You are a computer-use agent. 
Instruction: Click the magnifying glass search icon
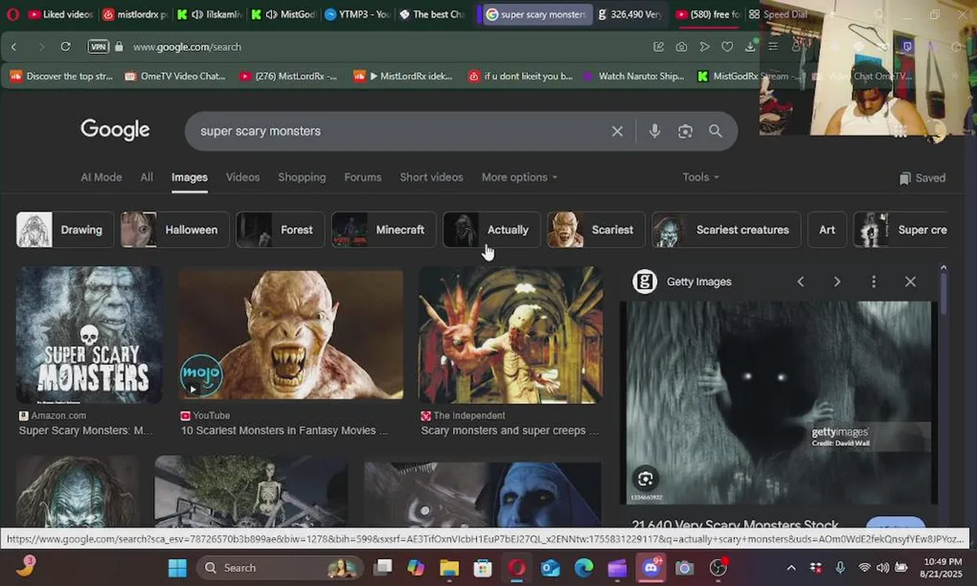point(716,131)
